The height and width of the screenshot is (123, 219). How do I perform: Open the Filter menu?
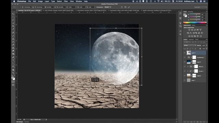[x=66, y=1]
